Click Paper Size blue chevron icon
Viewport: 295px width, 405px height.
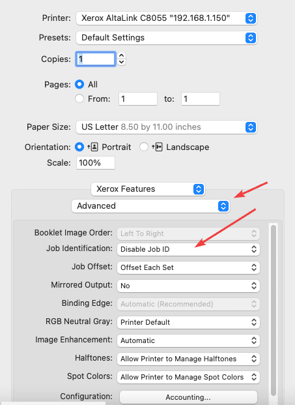tap(250, 127)
